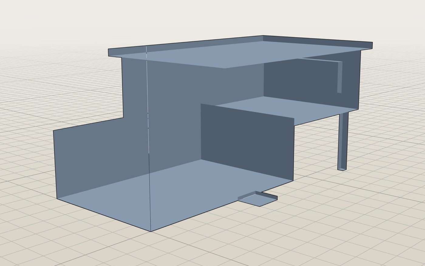Select the narrow vertical strip under roof

(x=340, y=77)
